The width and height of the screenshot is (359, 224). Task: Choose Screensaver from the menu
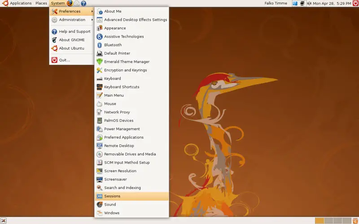pyautogui.click(x=131, y=180)
